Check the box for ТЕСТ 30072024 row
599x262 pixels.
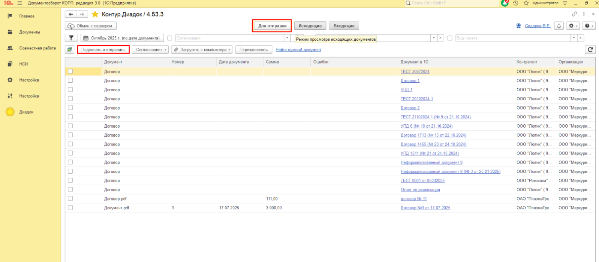pos(70,71)
